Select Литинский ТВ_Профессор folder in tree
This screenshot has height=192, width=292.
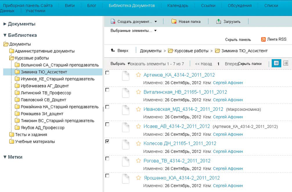coord(46,93)
